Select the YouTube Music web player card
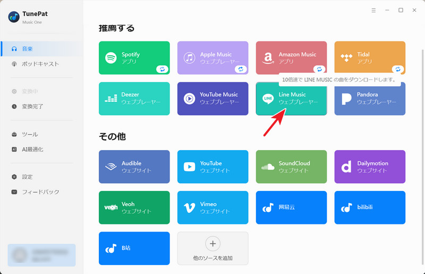The height and width of the screenshot is (274, 425). coord(213,98)
